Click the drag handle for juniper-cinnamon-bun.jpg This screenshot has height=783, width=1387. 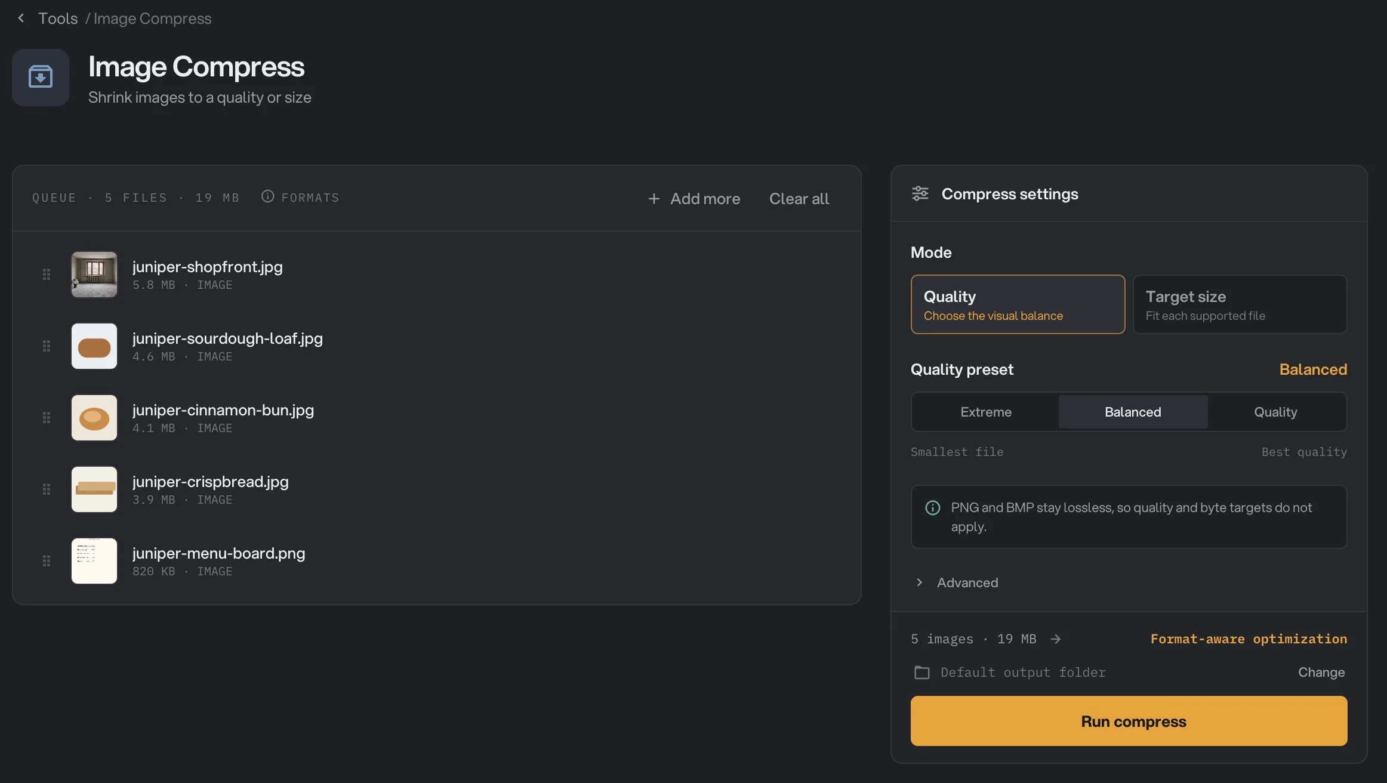[x=47, y=418]
